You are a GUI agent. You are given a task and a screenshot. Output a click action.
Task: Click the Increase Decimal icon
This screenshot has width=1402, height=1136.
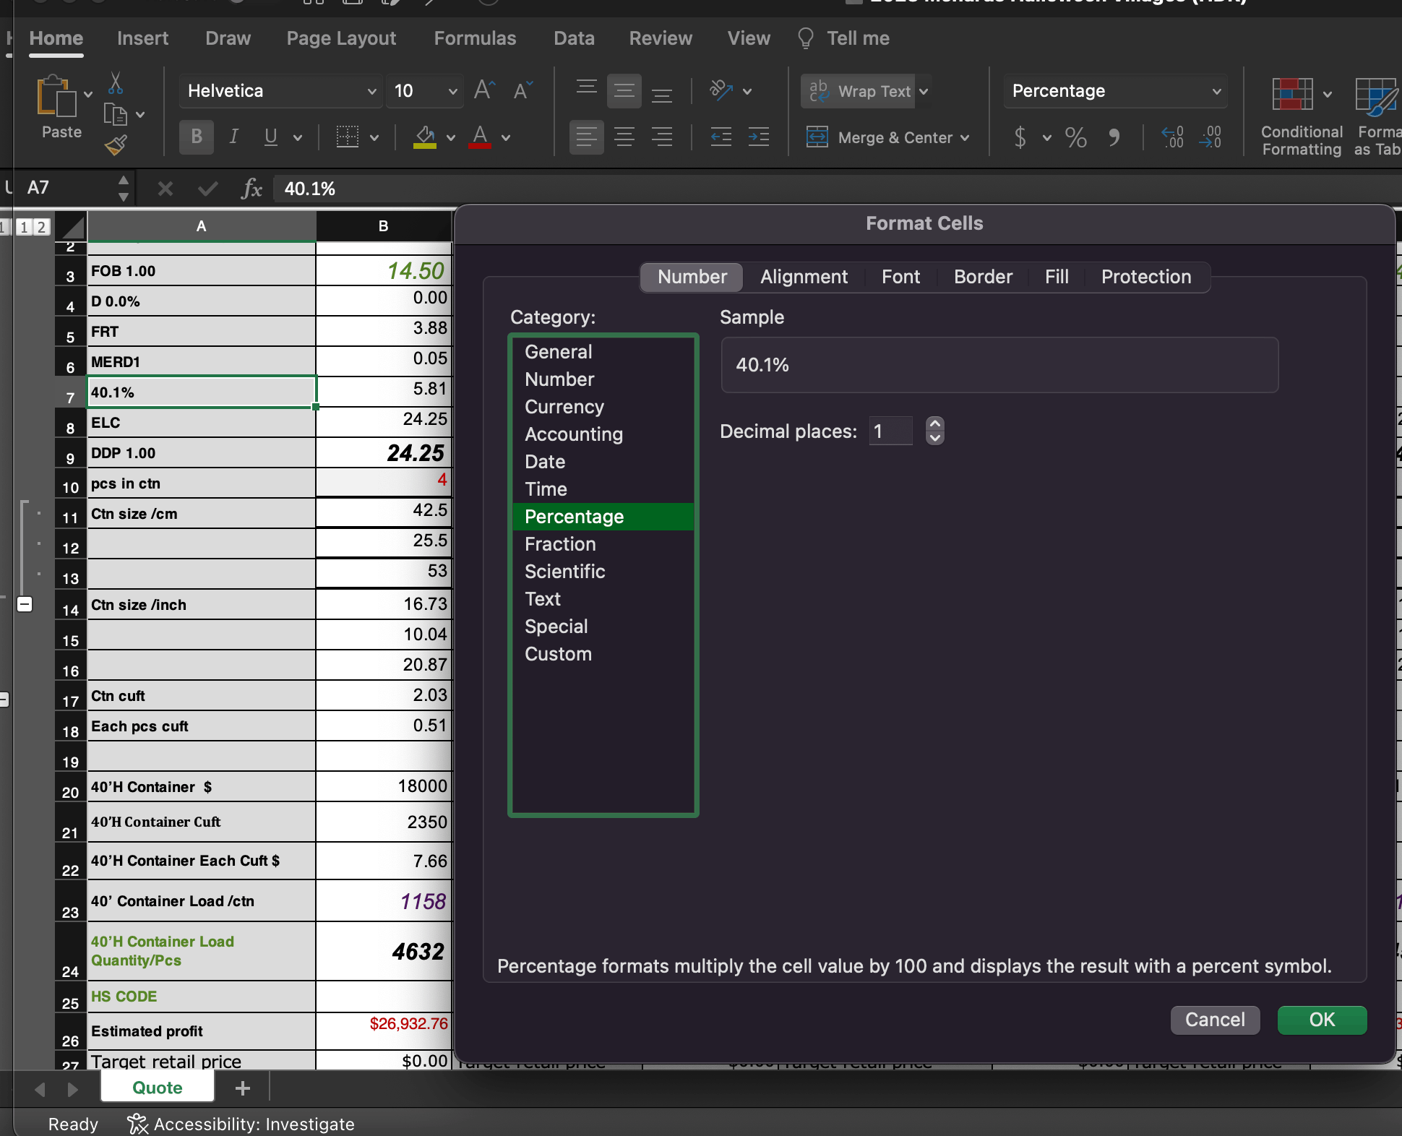pyautogui.click(x=1172, y=137)
